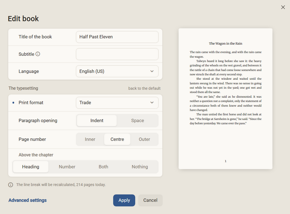Click the 'Edit book' heading

click(23, 19)
